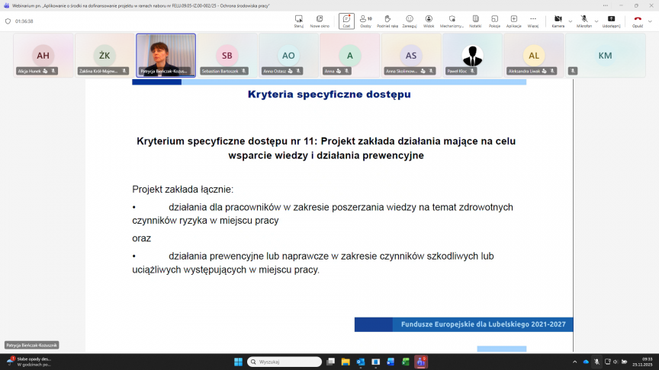Select Patrycja Bieńczak-Kozyszak's video thumbnail
Screen dimensions: 659x370
point(166,55)
